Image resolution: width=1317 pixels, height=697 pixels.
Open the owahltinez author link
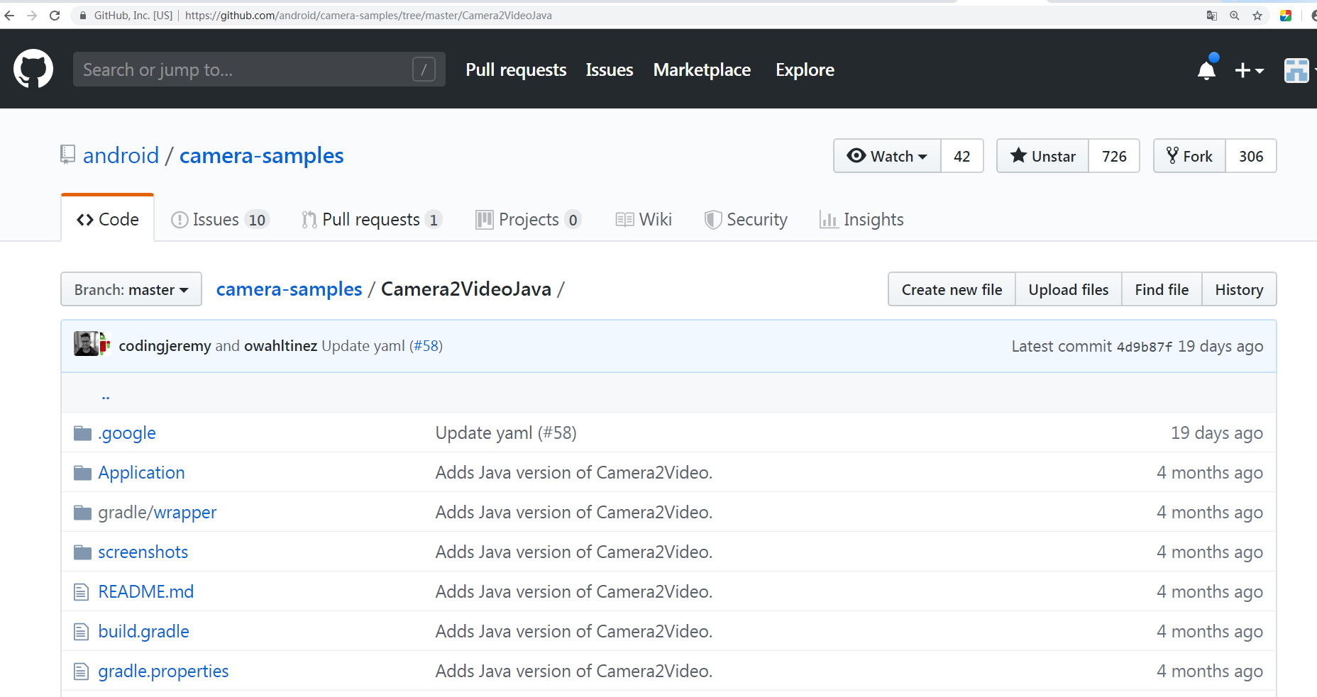point(280,346)
